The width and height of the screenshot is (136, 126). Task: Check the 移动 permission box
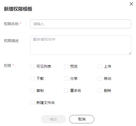tap(100, 78)
